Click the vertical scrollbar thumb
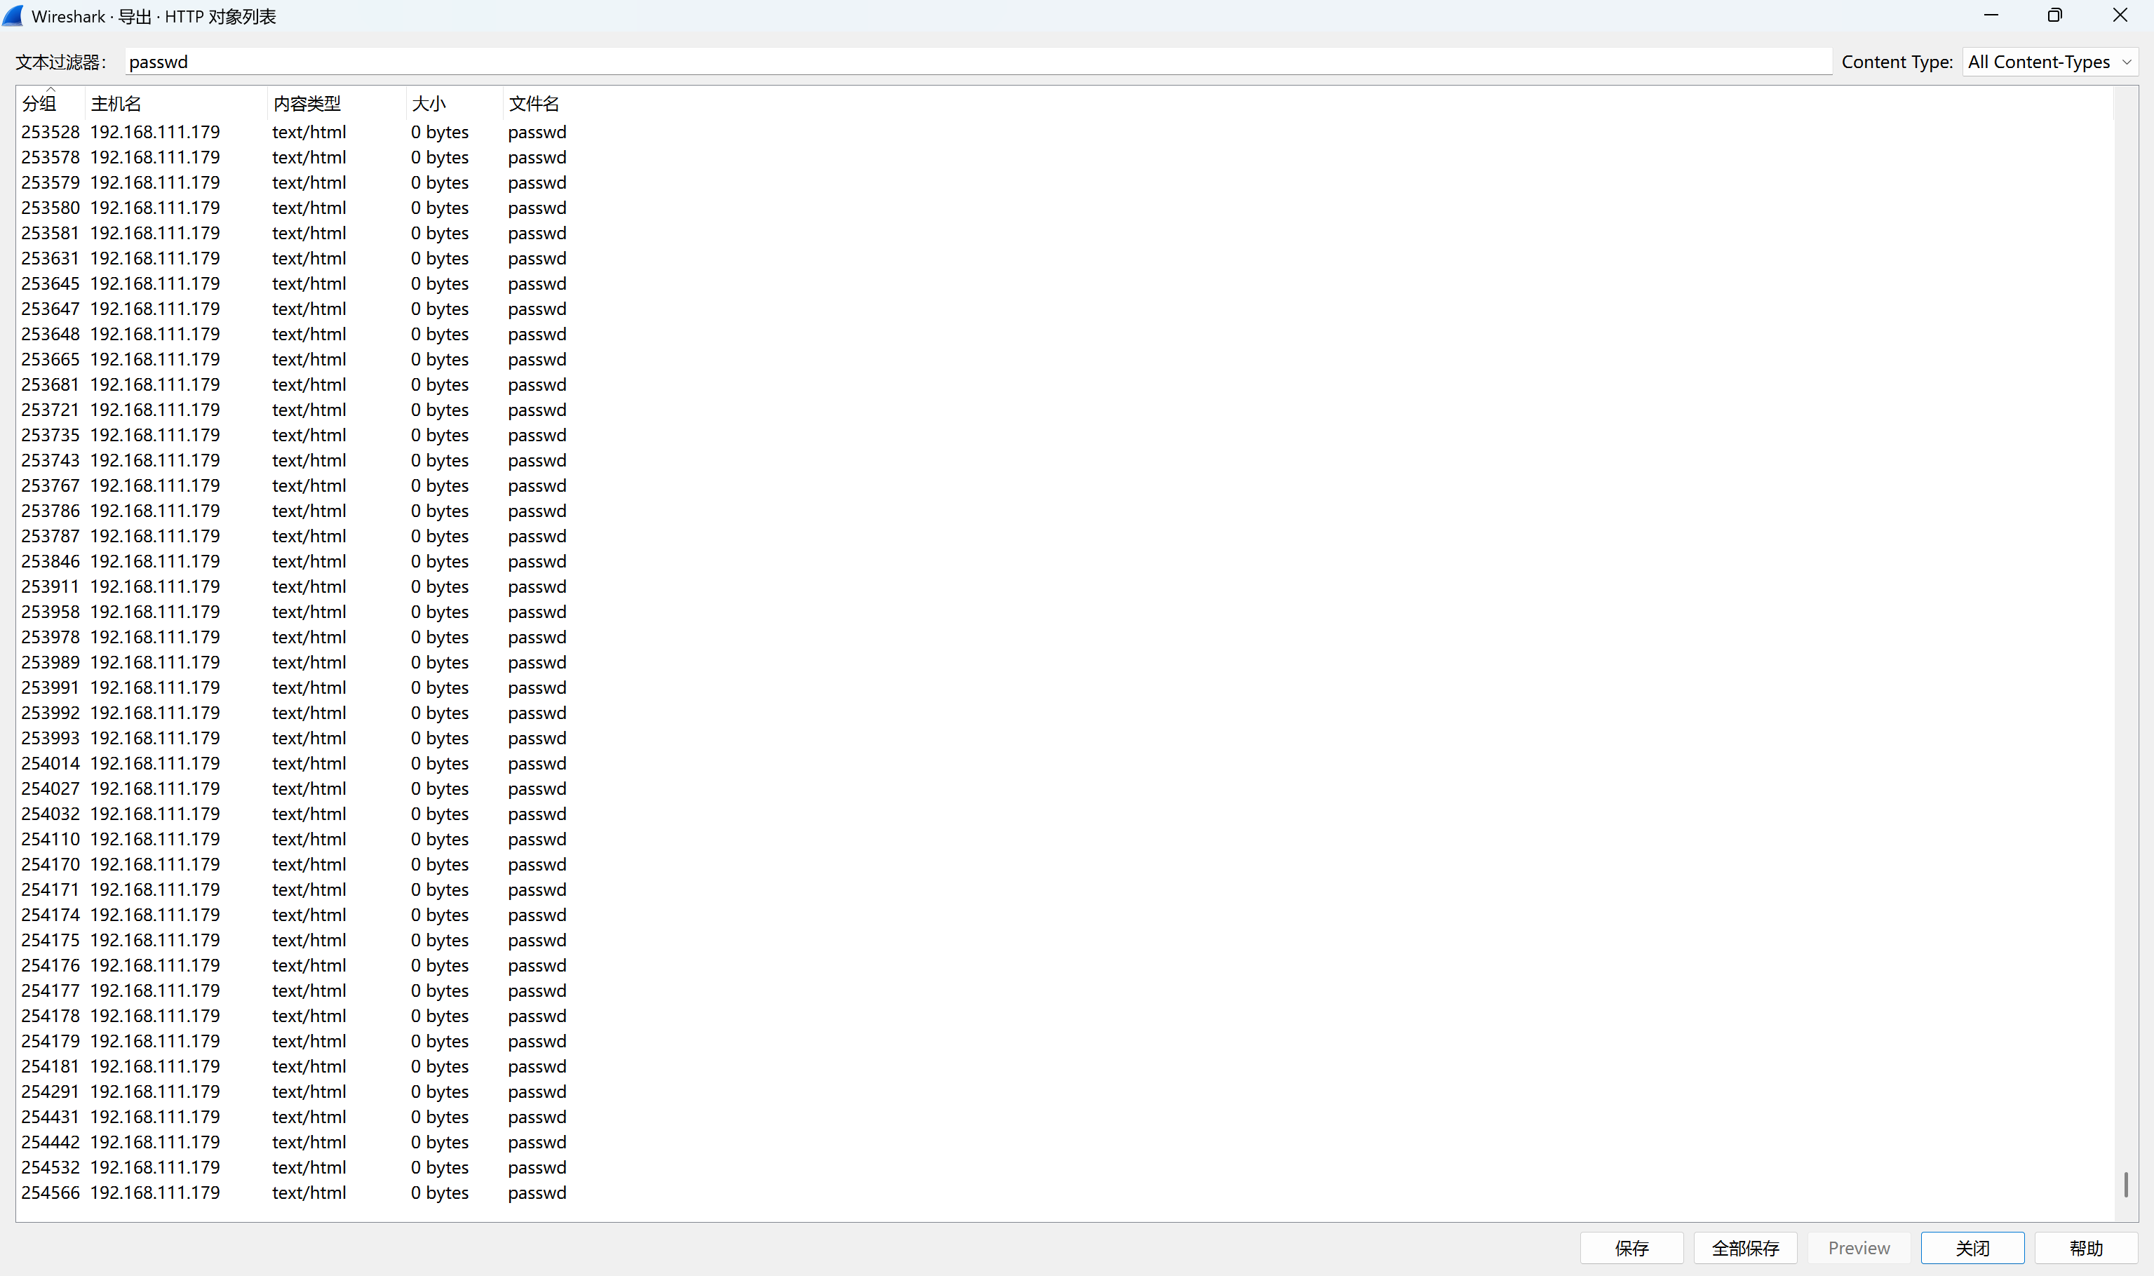Screen dimensions: 2154x1276 [x=2126, y=1184]
